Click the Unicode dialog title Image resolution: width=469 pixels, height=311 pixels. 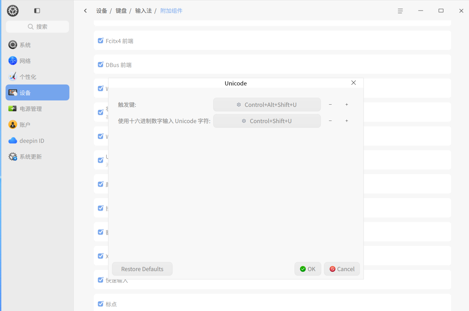pyautogui.click(x=236, y=83)
